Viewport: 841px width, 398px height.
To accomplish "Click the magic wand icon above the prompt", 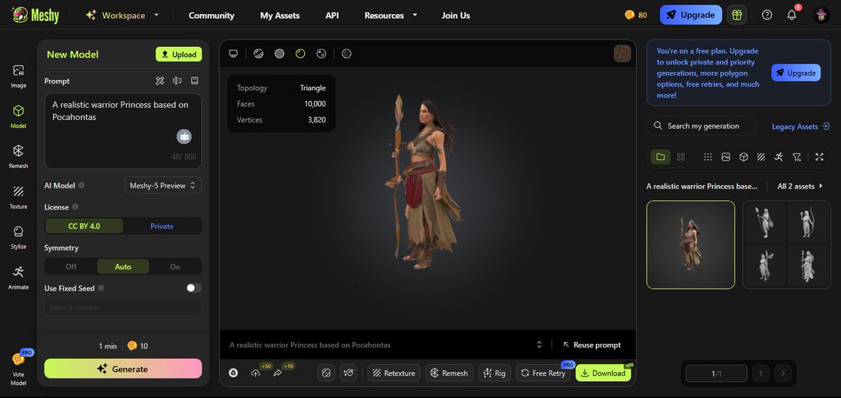I will coord(160,81).
